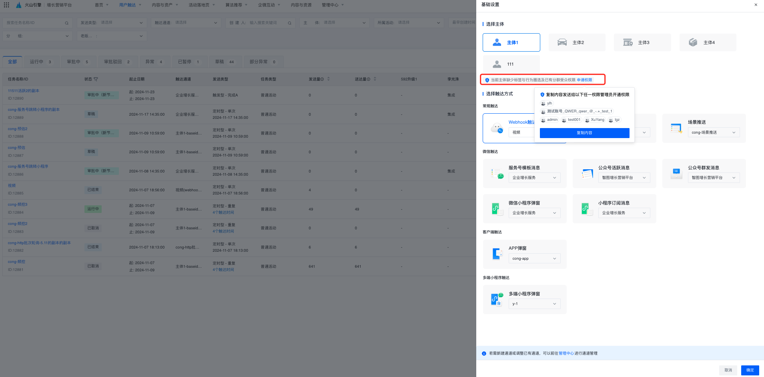
Task: Click the sort arrows beside 发送量
Action: (329, 79)
